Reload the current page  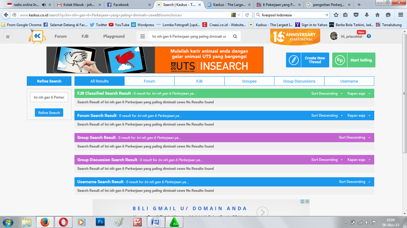247,15
